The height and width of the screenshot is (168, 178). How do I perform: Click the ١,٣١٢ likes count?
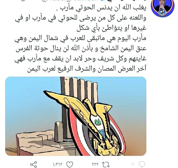tap(58, 164)
